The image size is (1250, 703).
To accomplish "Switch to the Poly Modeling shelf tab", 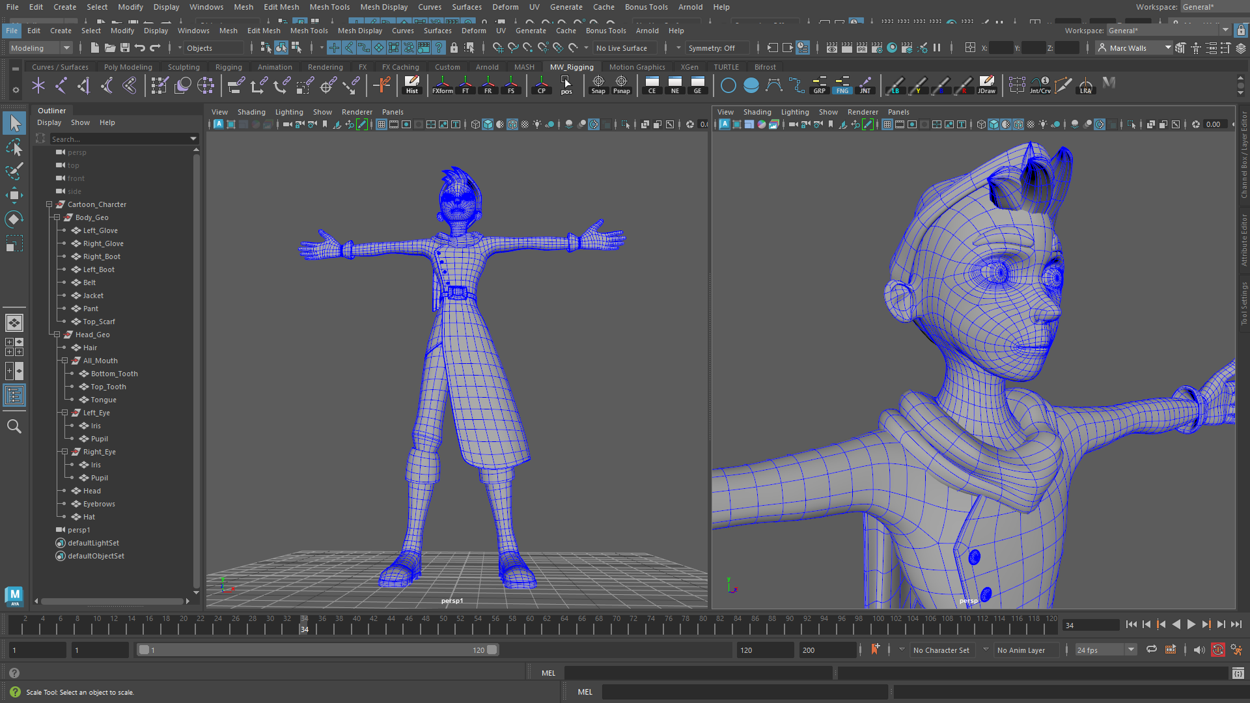I will tap(128, 67).
